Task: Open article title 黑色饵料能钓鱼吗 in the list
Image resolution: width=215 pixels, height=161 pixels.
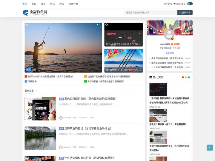Action: [90, 99]
